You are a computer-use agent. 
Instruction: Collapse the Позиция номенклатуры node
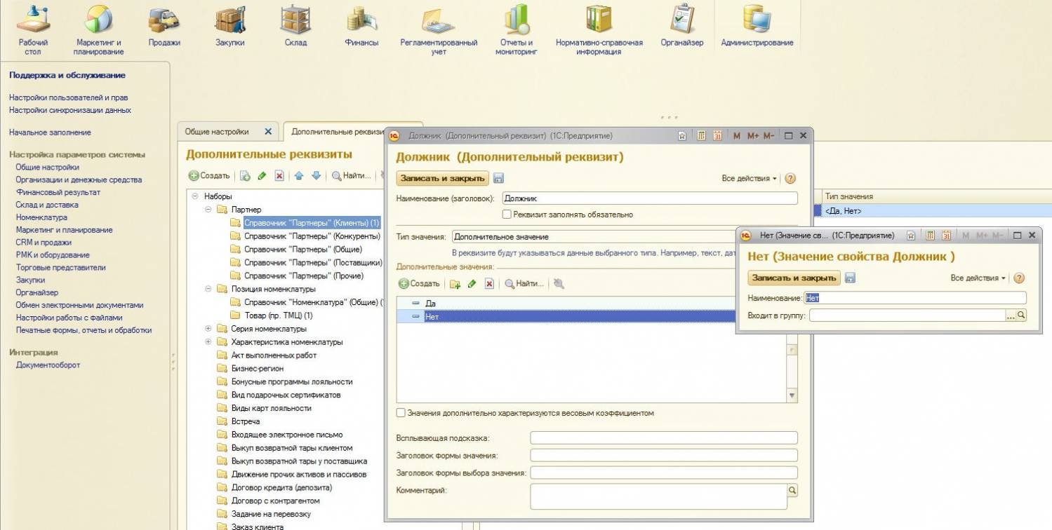[x=208, y=289]
